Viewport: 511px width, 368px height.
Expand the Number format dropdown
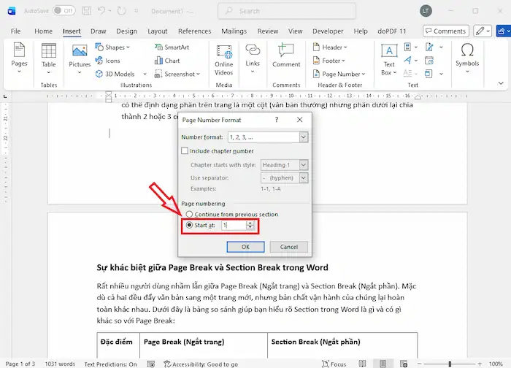[303, 137]
